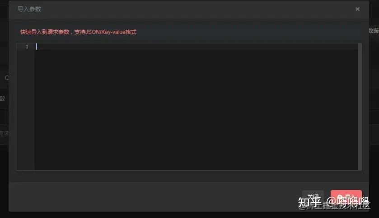
Task: Select line number 1 in editor gutter
Action: [27, 47]
